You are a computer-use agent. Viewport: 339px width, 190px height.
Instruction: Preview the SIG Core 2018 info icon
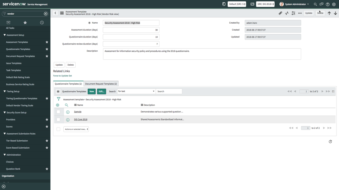(68, 120)
